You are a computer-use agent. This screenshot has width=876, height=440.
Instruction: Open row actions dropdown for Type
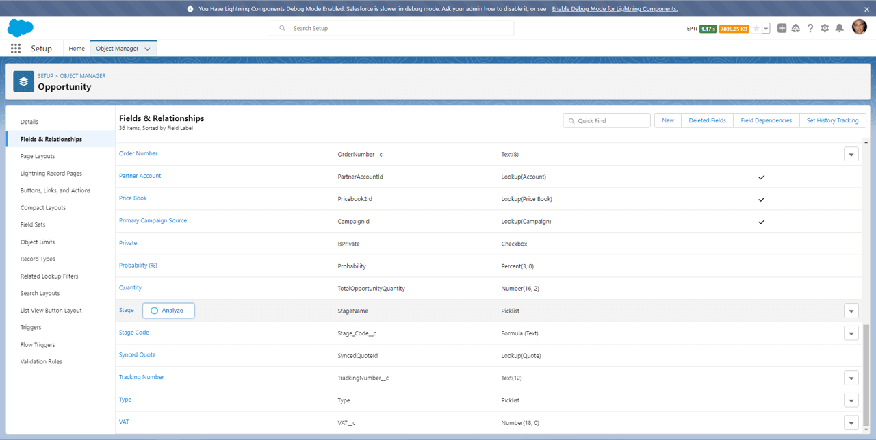point(851,400)
